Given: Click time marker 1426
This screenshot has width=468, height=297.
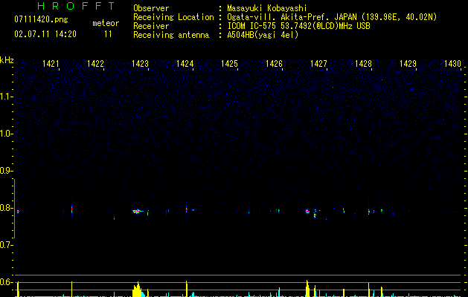Looking at the screenshot, I should 274,64.
